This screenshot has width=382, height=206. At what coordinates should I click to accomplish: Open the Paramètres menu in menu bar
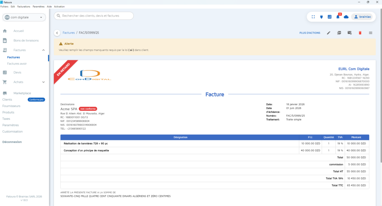(x=38, y=7)
